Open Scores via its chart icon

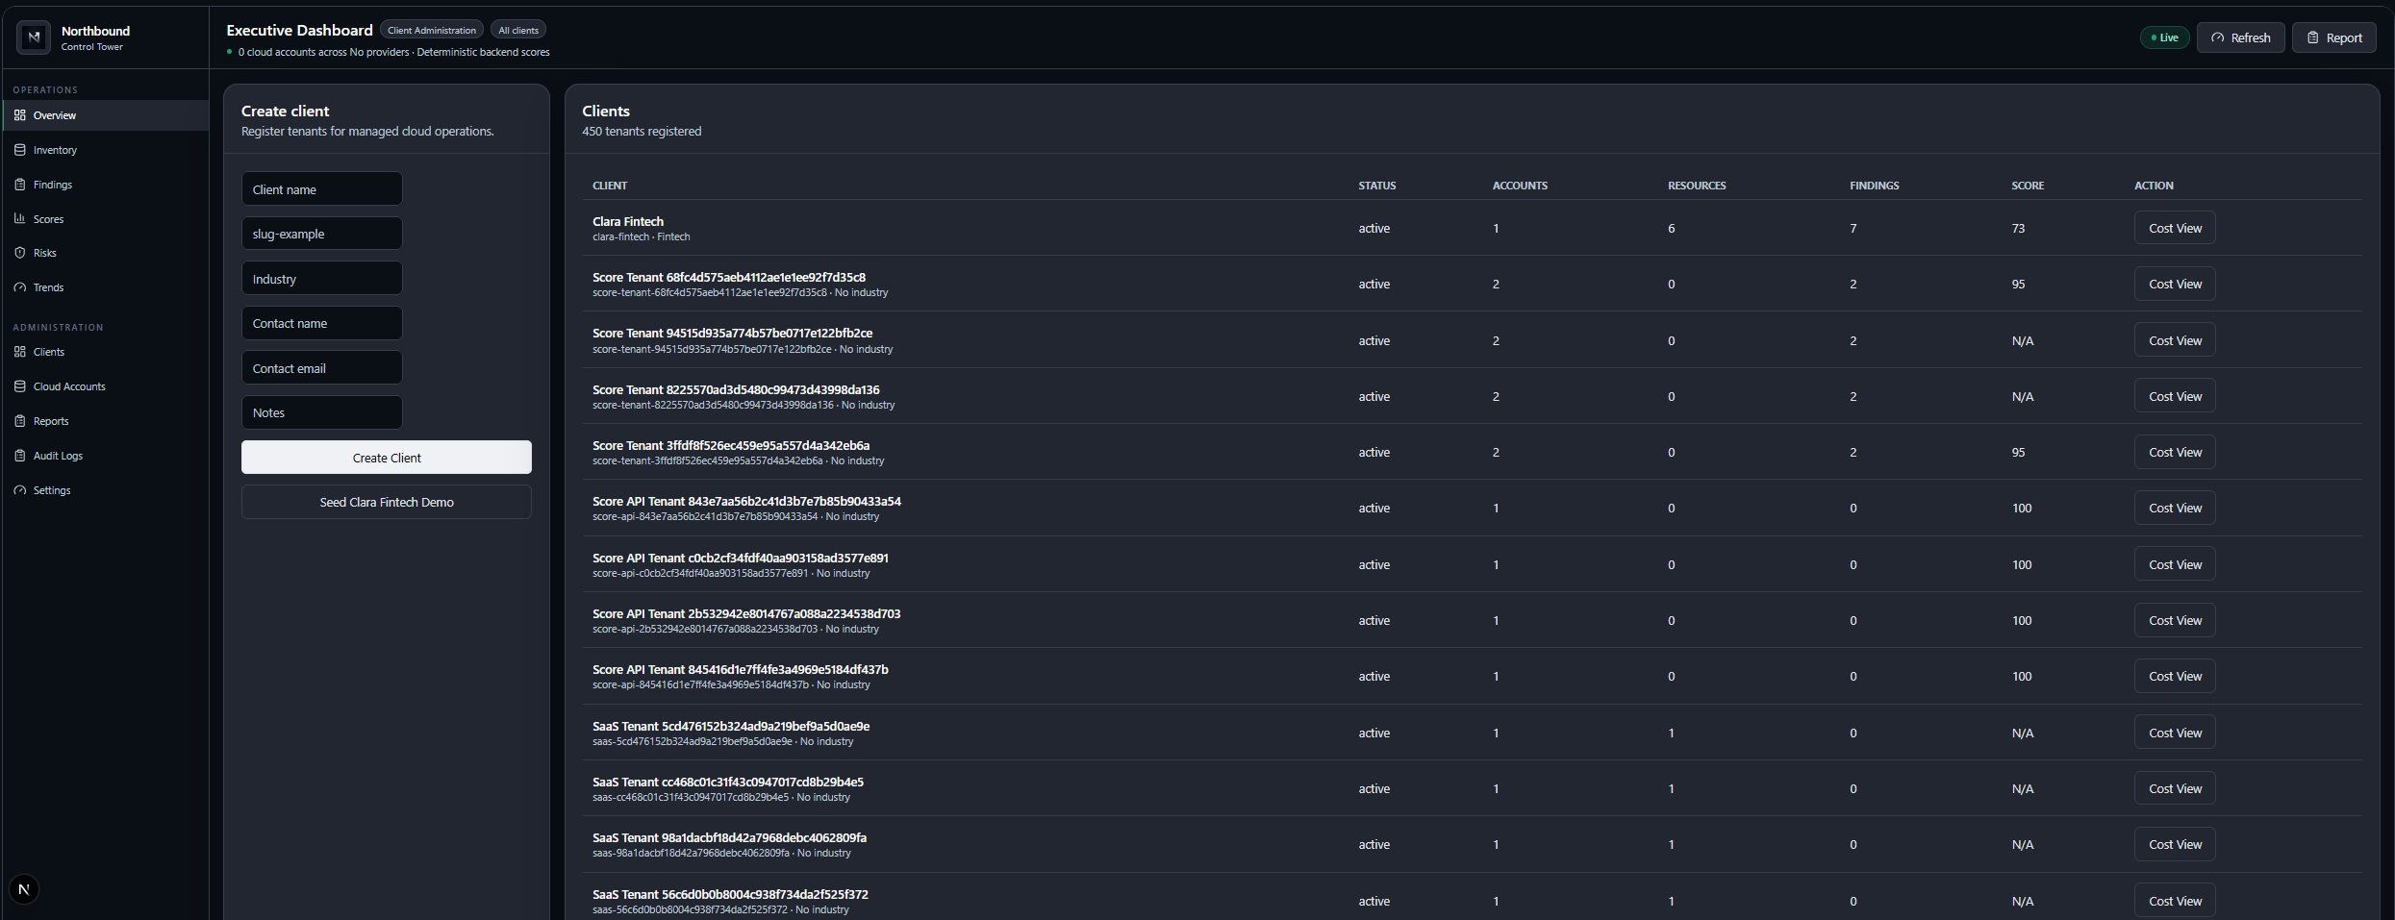tap(20, 219)
